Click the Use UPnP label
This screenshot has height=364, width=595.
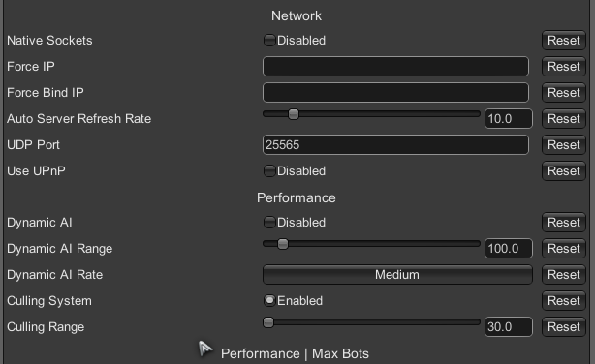tap(36, 171)
